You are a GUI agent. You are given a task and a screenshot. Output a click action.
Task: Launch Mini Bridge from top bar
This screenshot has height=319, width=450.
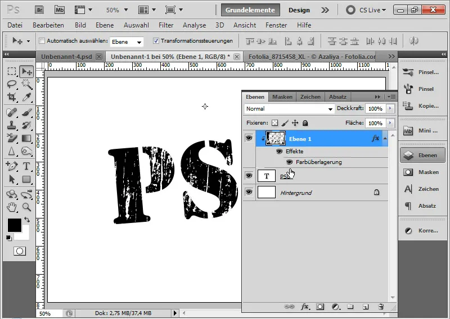(60, 10)
